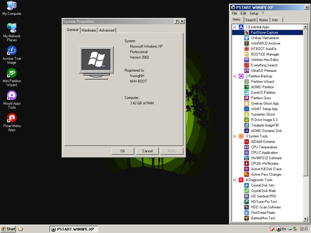Open Symantec Ghost icon
Screen dimensions: 311x233
(246, 114)
